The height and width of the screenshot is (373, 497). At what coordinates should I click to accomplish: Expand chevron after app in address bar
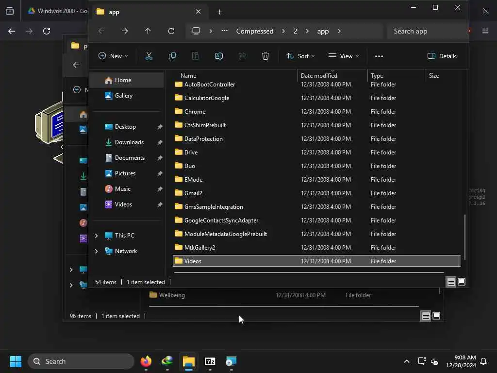[x=339, y=31]
